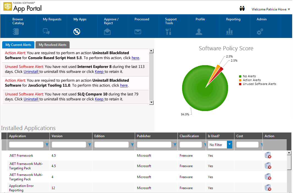
Task: Click Keep link for SLQ Compare 10
Action: point(99,99)
